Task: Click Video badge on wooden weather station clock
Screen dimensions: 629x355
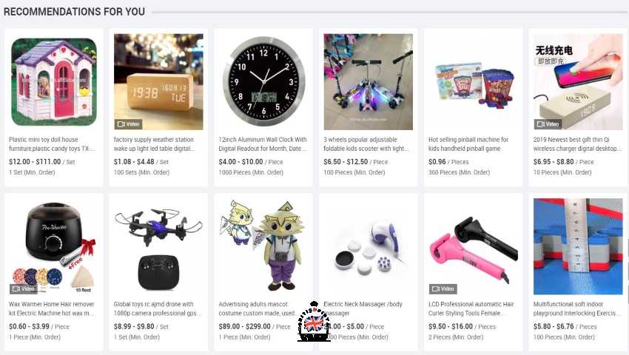Action: (x=128, y=124)
